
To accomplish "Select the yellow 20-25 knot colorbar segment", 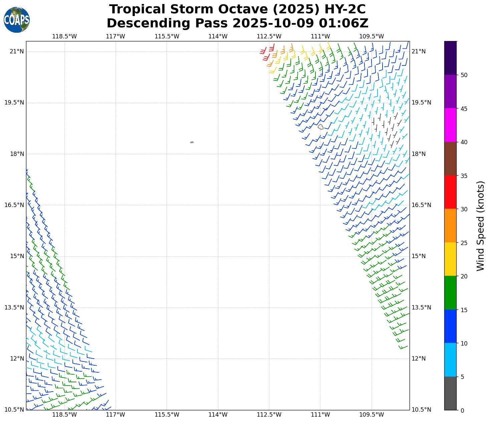I will pos(450,259).
